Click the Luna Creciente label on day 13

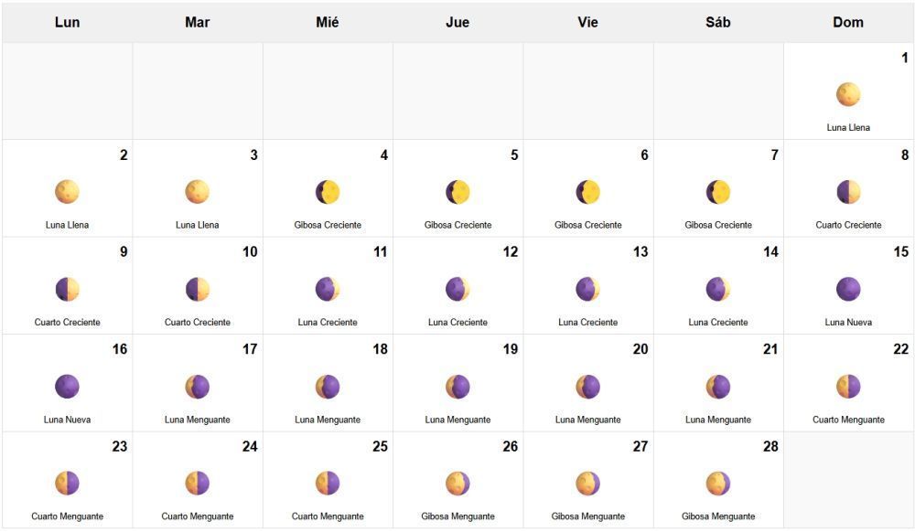[x=588, y=322]
